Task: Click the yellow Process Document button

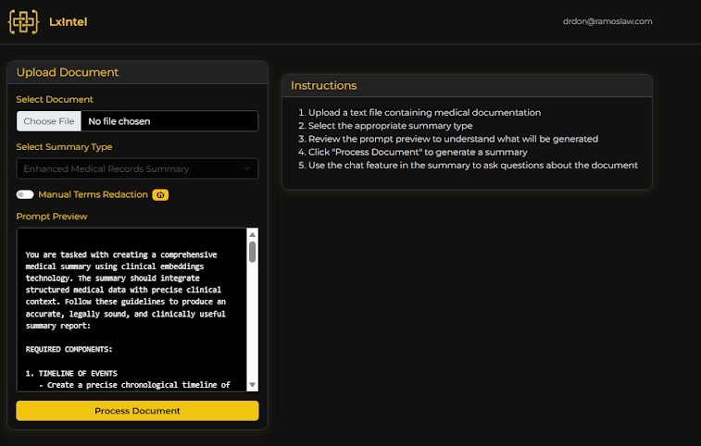Action: [137, 411]
